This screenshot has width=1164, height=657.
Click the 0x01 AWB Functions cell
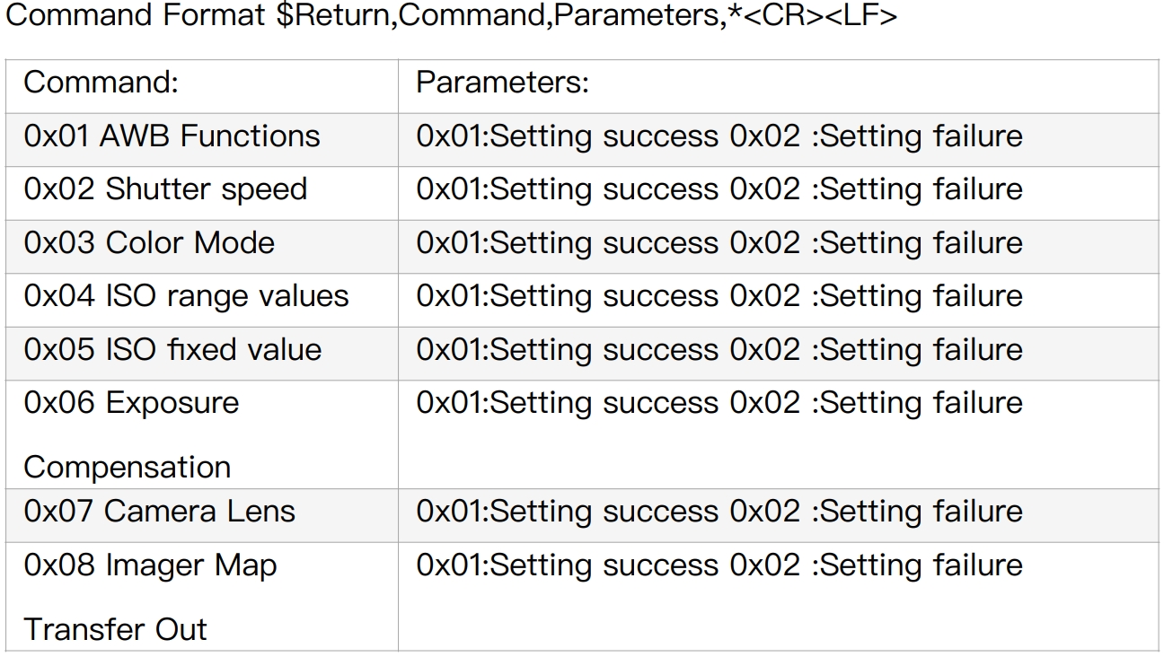pyautogui.click(x=172, y=136)
